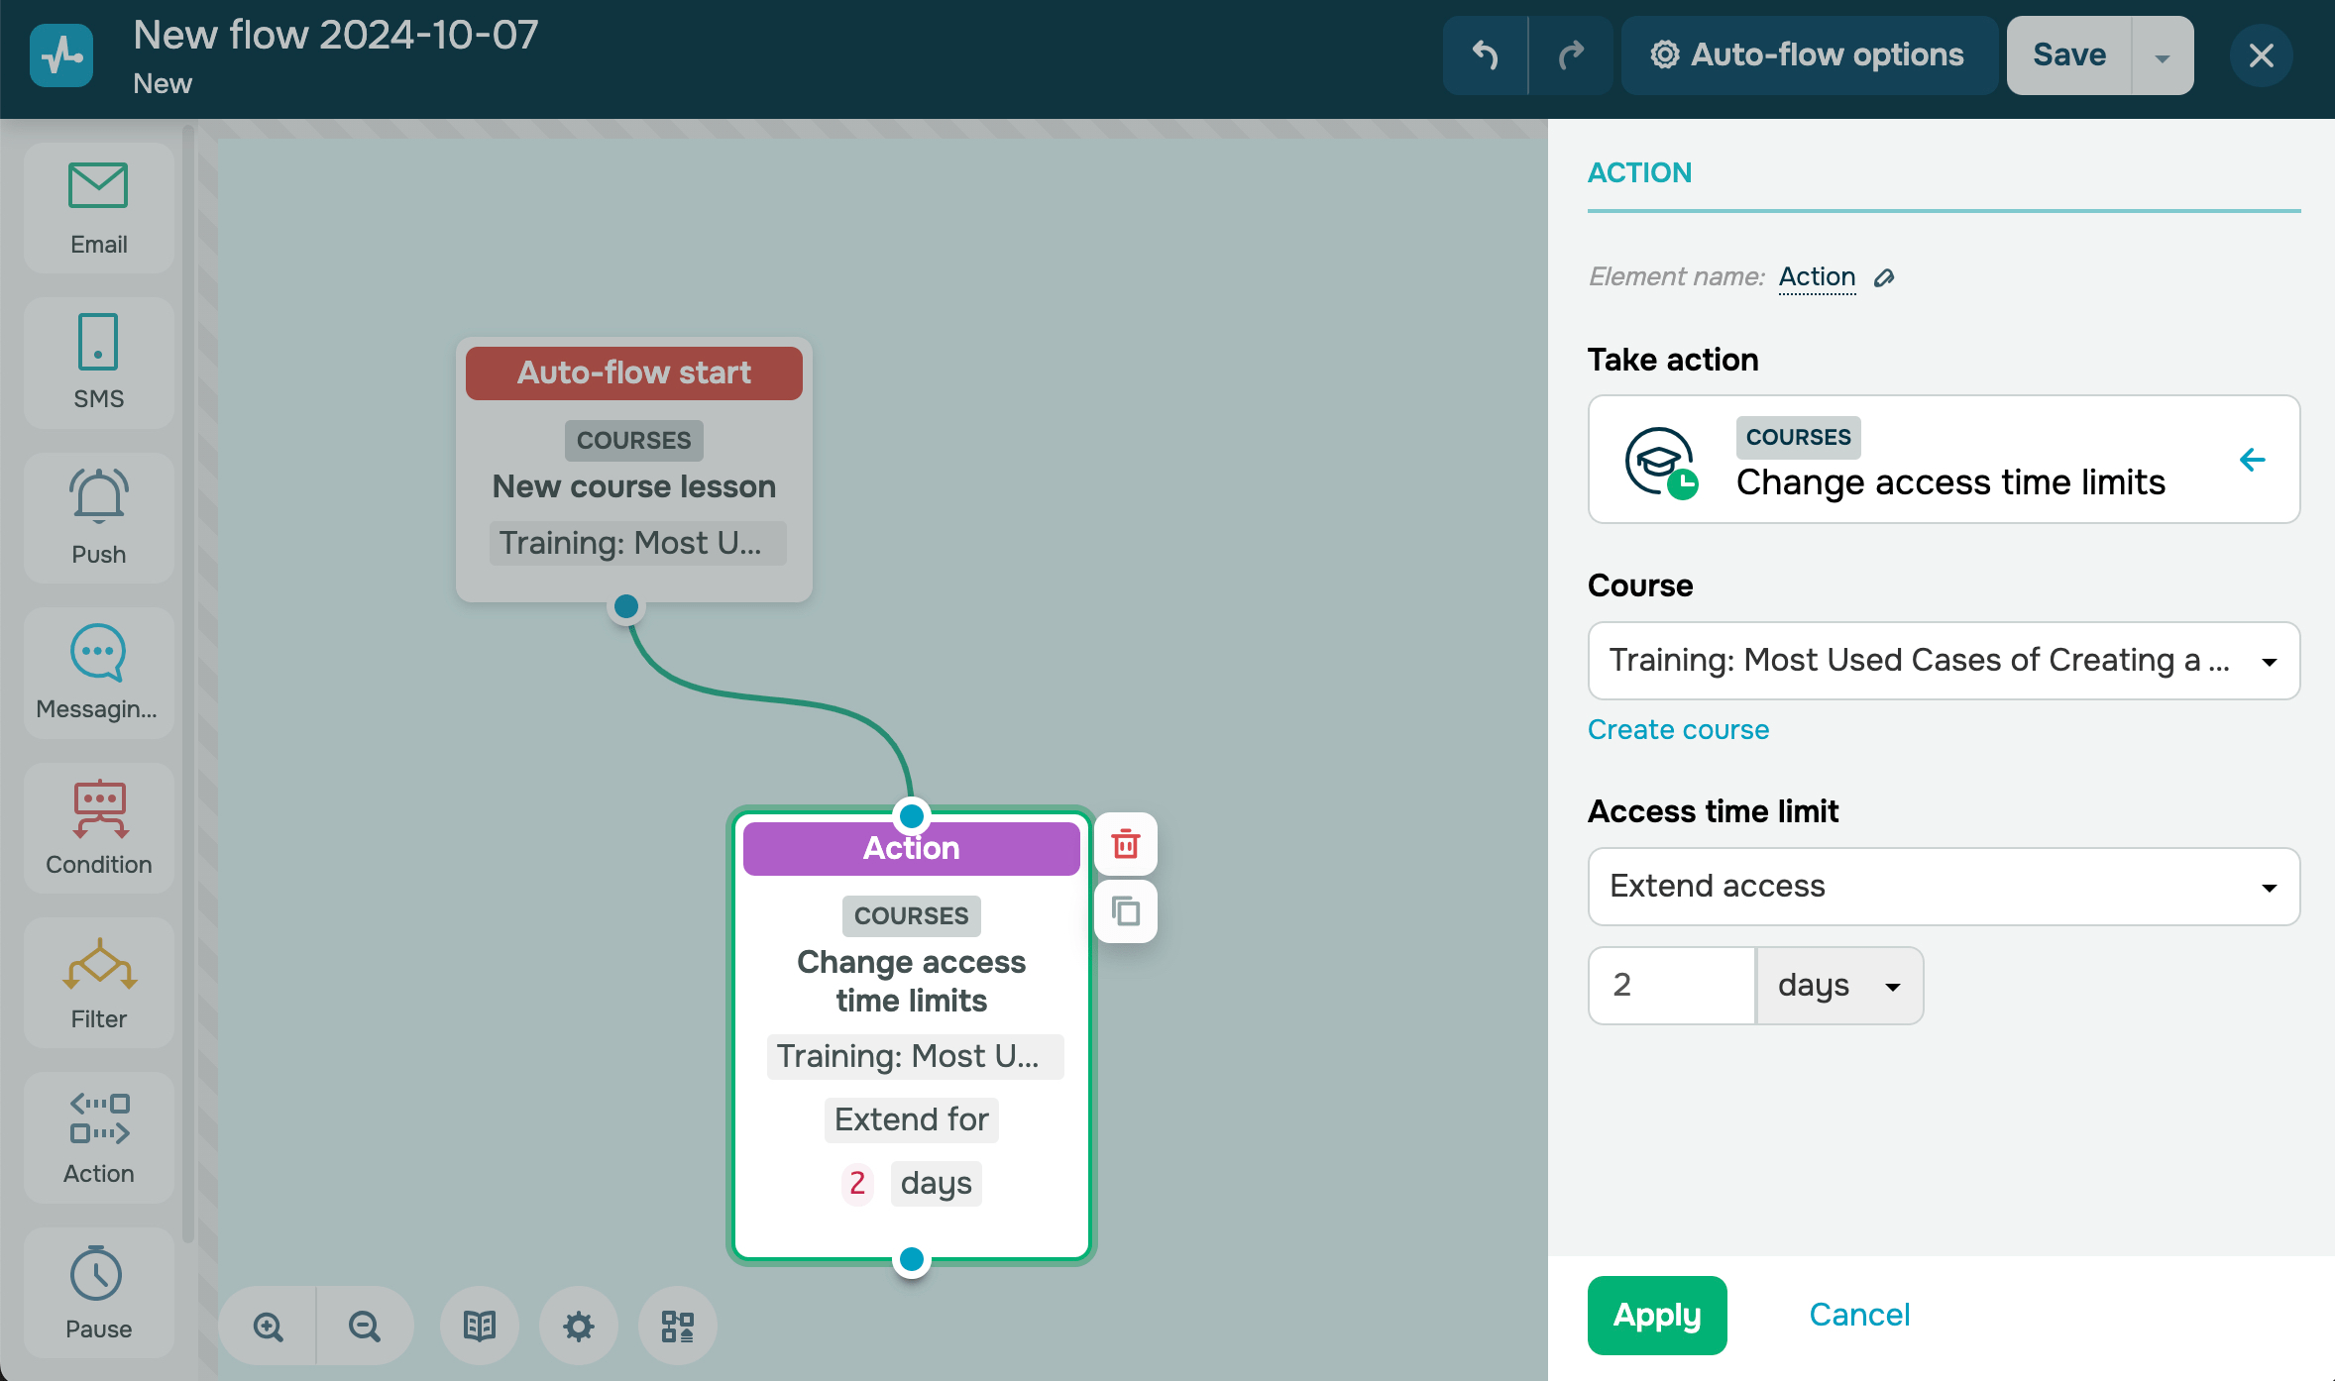Zoom out on the flow canvas
The image size is (2335, 1381).
pyautogui.click(x=364, y=1326)
